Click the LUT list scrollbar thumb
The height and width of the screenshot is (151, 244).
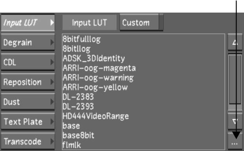pyautogui.click(x=235, y=79)
